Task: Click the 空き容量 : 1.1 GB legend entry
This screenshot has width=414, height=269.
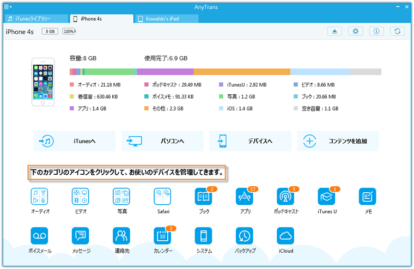Action: (316, 108)
